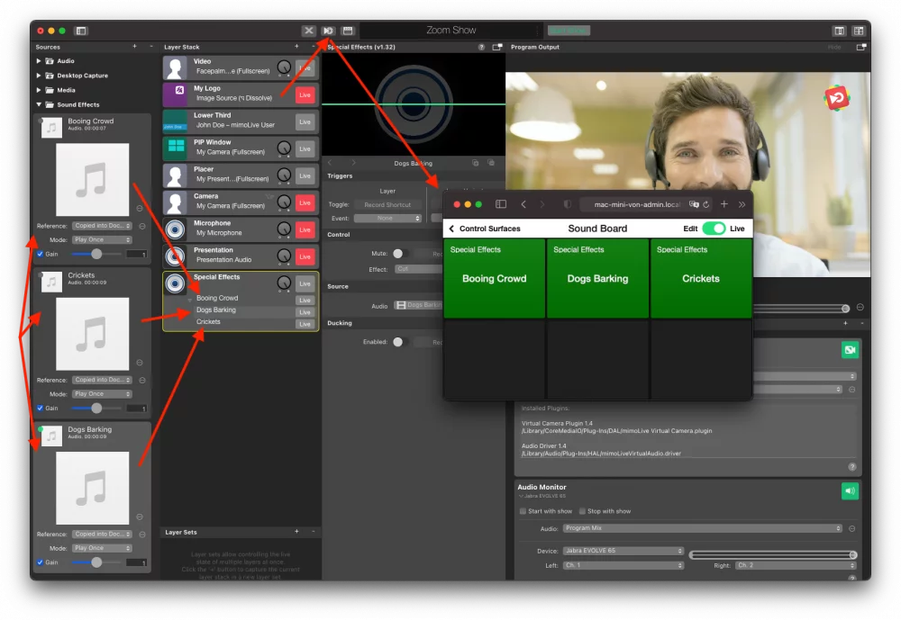Open Crickets Mode dropdown
The image size is (901, 620).
pos(103,394)
